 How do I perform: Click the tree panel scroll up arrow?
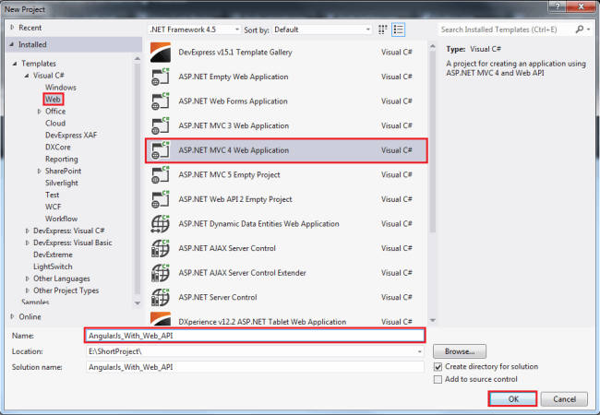point(138,58)
